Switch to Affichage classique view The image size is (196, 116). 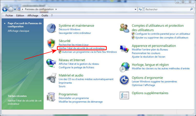click(x=18, y=31)
